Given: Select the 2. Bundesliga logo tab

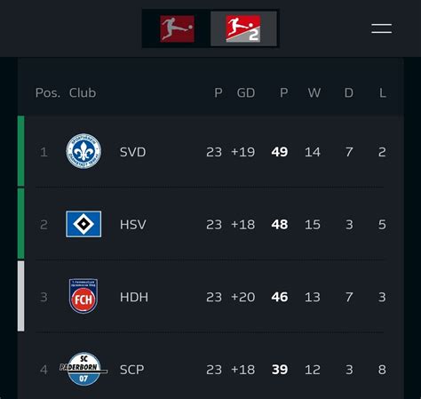Looking at the screenshot, I should coord(243,28).
